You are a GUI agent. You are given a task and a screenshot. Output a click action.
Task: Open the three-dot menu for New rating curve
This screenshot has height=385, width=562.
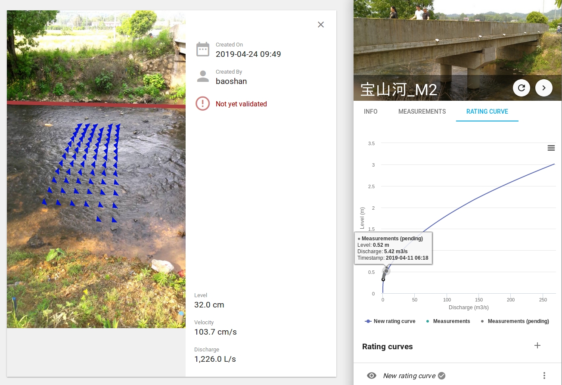click(544, 376)
